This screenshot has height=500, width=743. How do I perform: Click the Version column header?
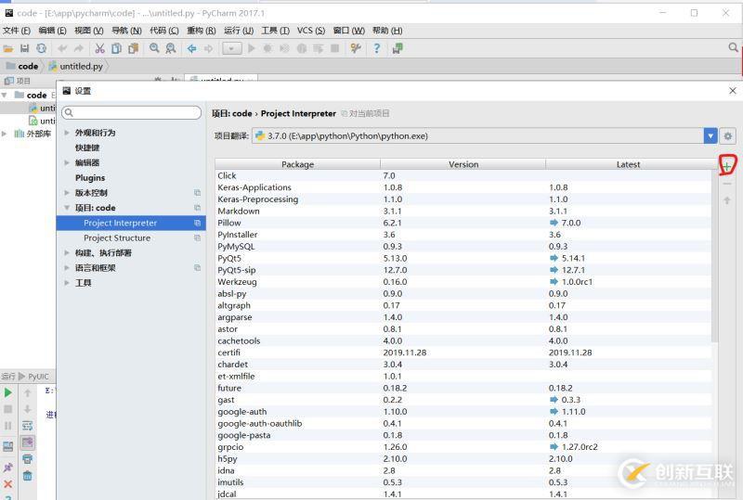coord(463,164)
